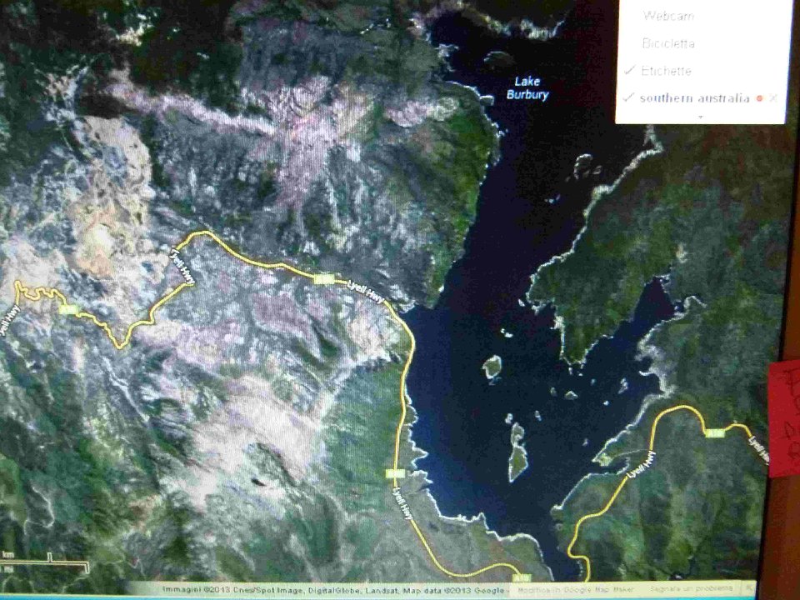Click the large island in Lake Burbury
This screenshot has height=600, width=800.
pos(517,452)
